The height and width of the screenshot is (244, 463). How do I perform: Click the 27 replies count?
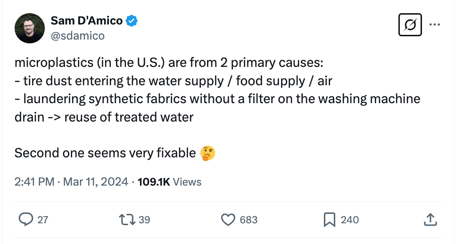pos(42,220)
